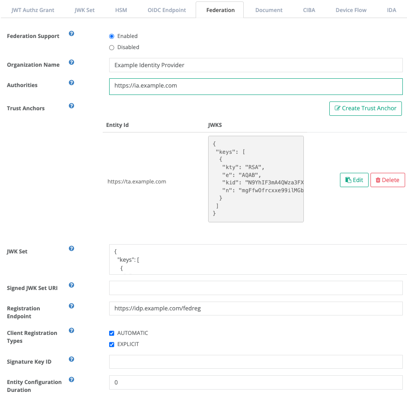Select the Disabled federation option

pos(111,48)
